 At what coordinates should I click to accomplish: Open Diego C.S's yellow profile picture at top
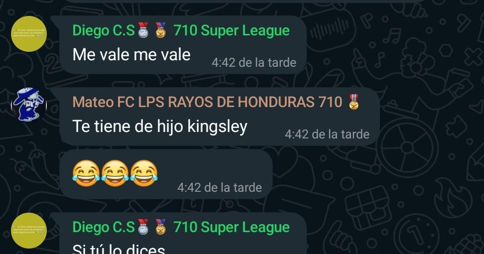click(29, 34)
